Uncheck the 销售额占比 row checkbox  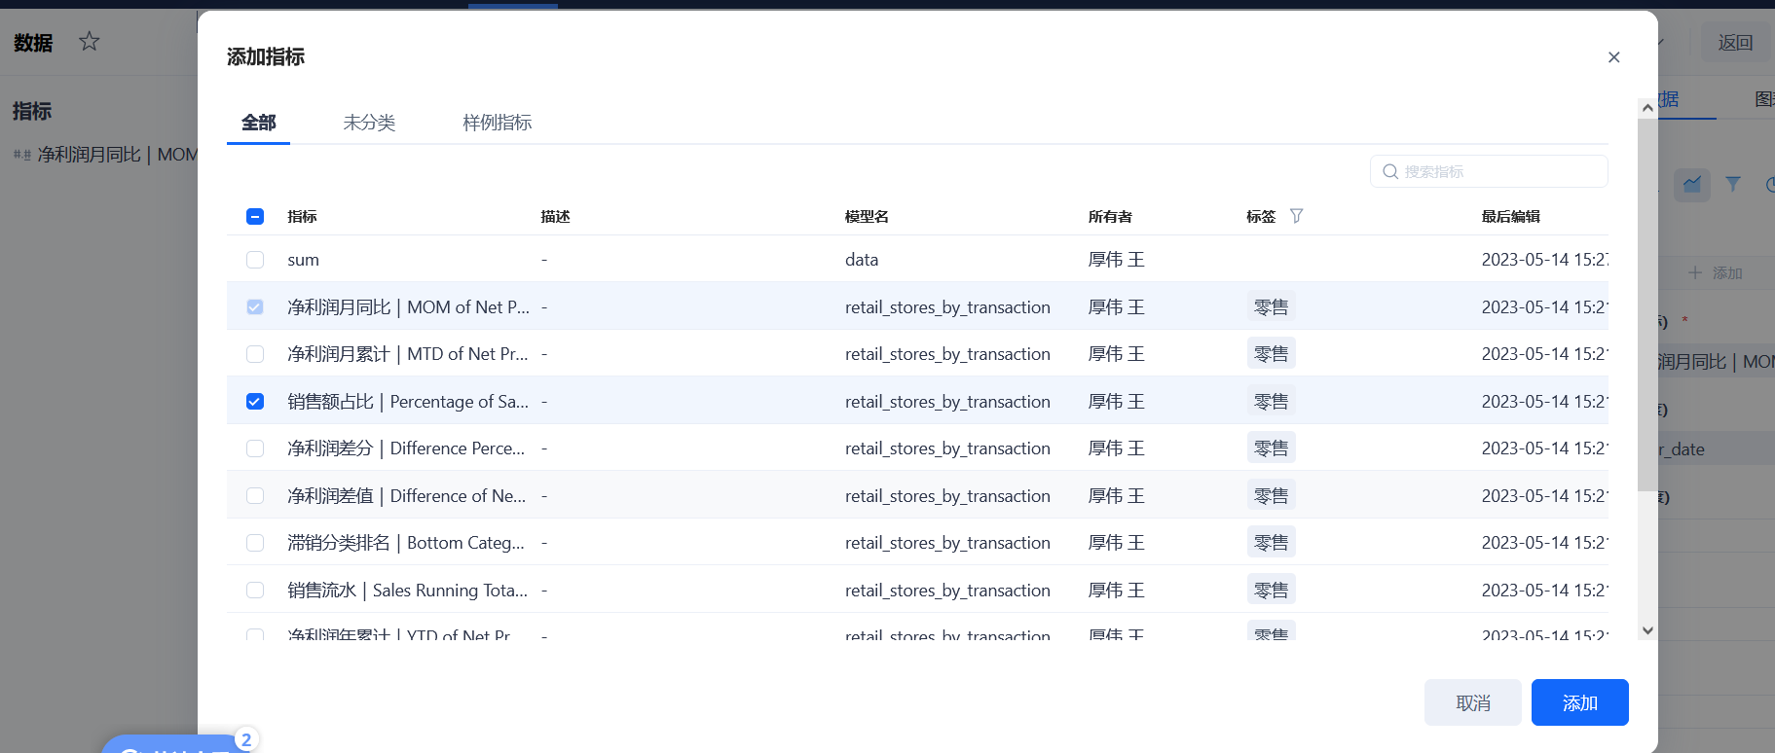[255, 401]
